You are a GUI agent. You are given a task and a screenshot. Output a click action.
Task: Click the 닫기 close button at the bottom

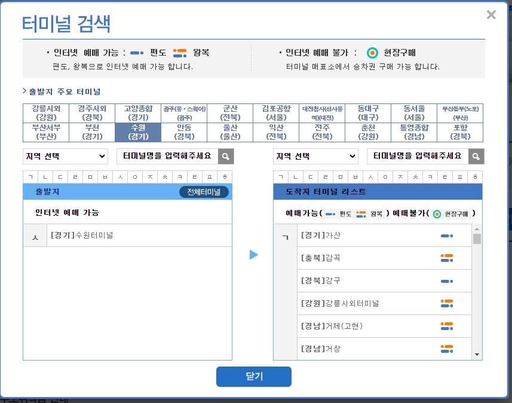[253, 377]
